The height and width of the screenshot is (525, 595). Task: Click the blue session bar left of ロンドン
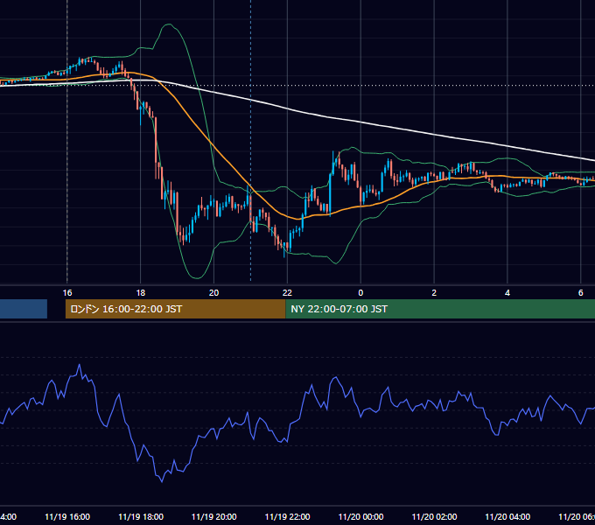[24, 309]
